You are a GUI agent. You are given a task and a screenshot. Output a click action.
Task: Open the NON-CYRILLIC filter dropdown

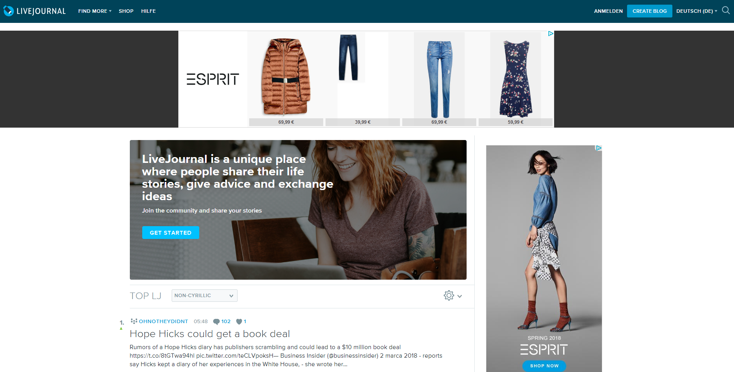click(x=205, y=296)
